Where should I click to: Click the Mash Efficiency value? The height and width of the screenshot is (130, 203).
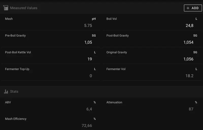click(87, 125)
